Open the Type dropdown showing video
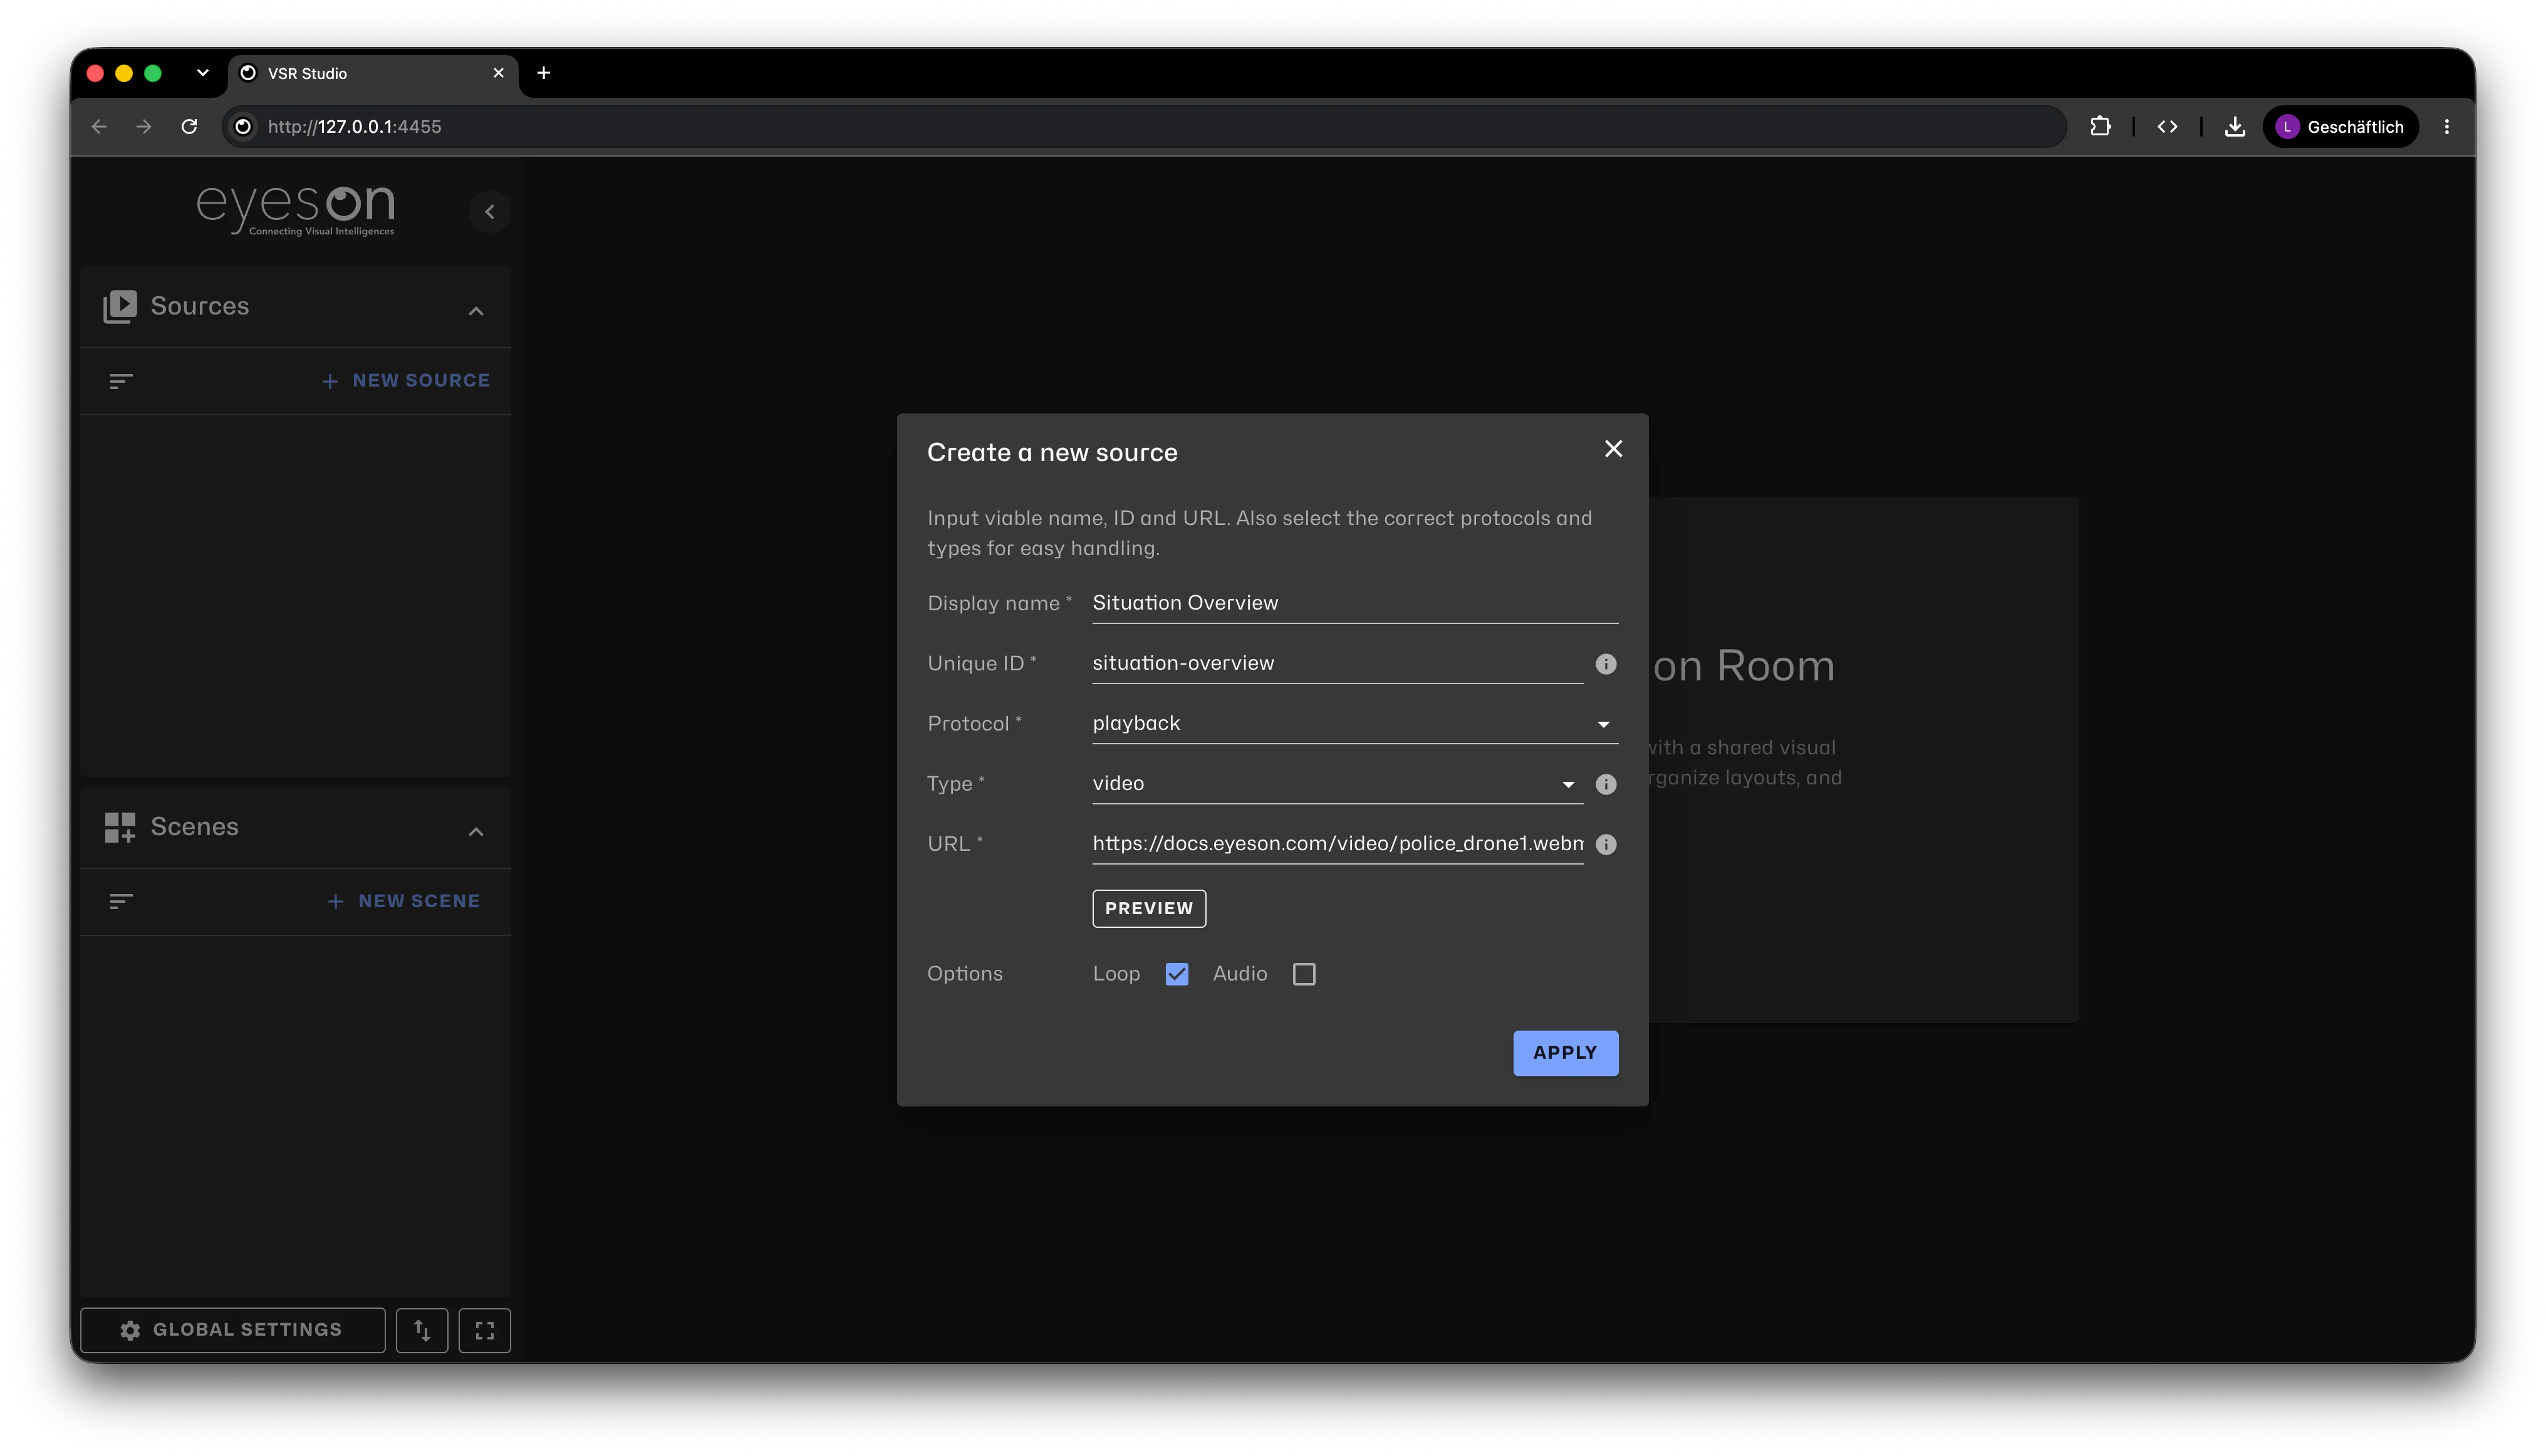The width and height of the screenshot is (2546, 1456). 1337,783
